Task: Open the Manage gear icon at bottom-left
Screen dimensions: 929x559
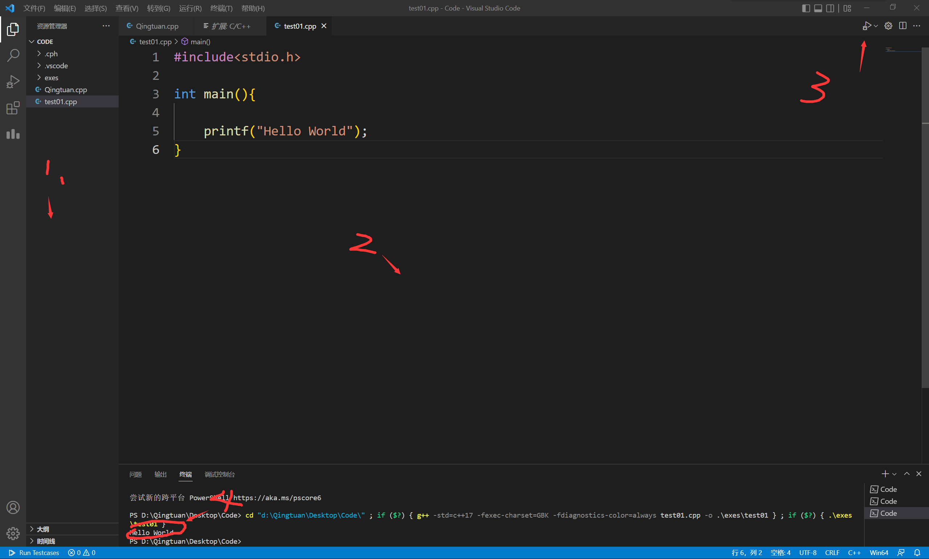Action: click(x=13, y=533)
